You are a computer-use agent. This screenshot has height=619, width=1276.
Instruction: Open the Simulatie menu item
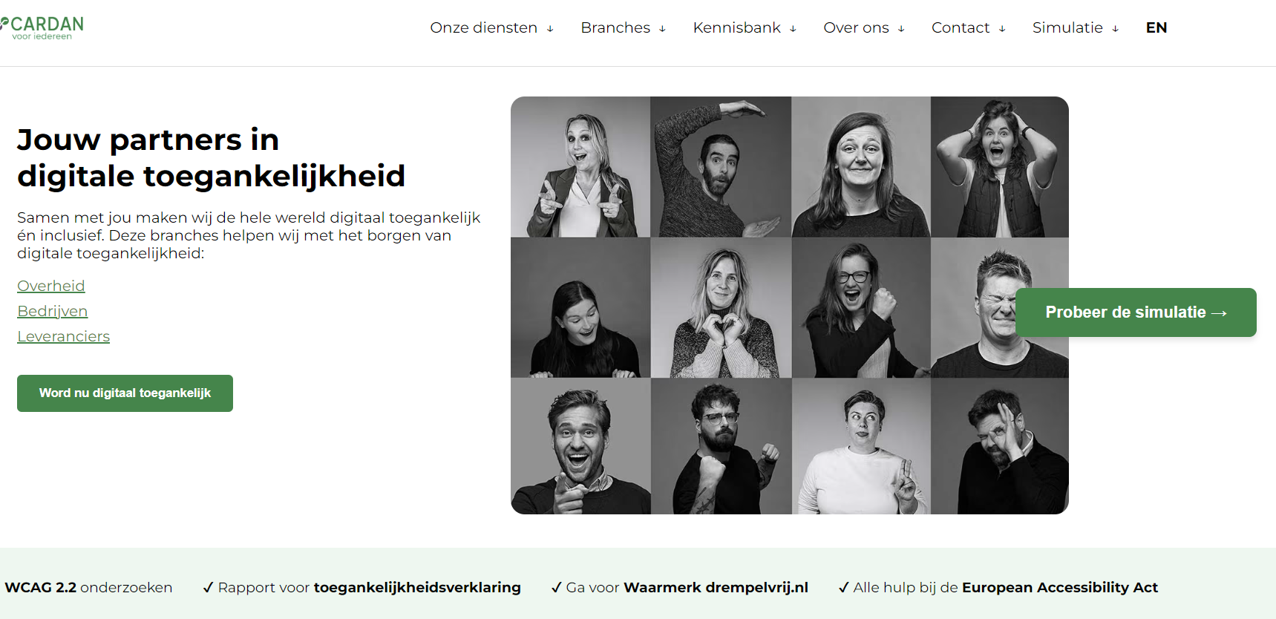(x=1067, y=27)
